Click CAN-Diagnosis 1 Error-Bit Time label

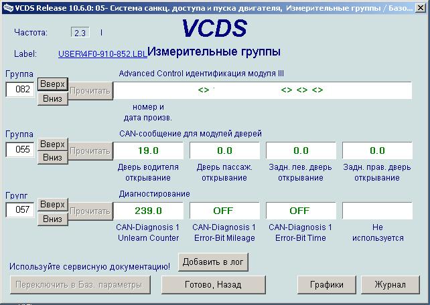pyautogui.click(x=301, y=233)
